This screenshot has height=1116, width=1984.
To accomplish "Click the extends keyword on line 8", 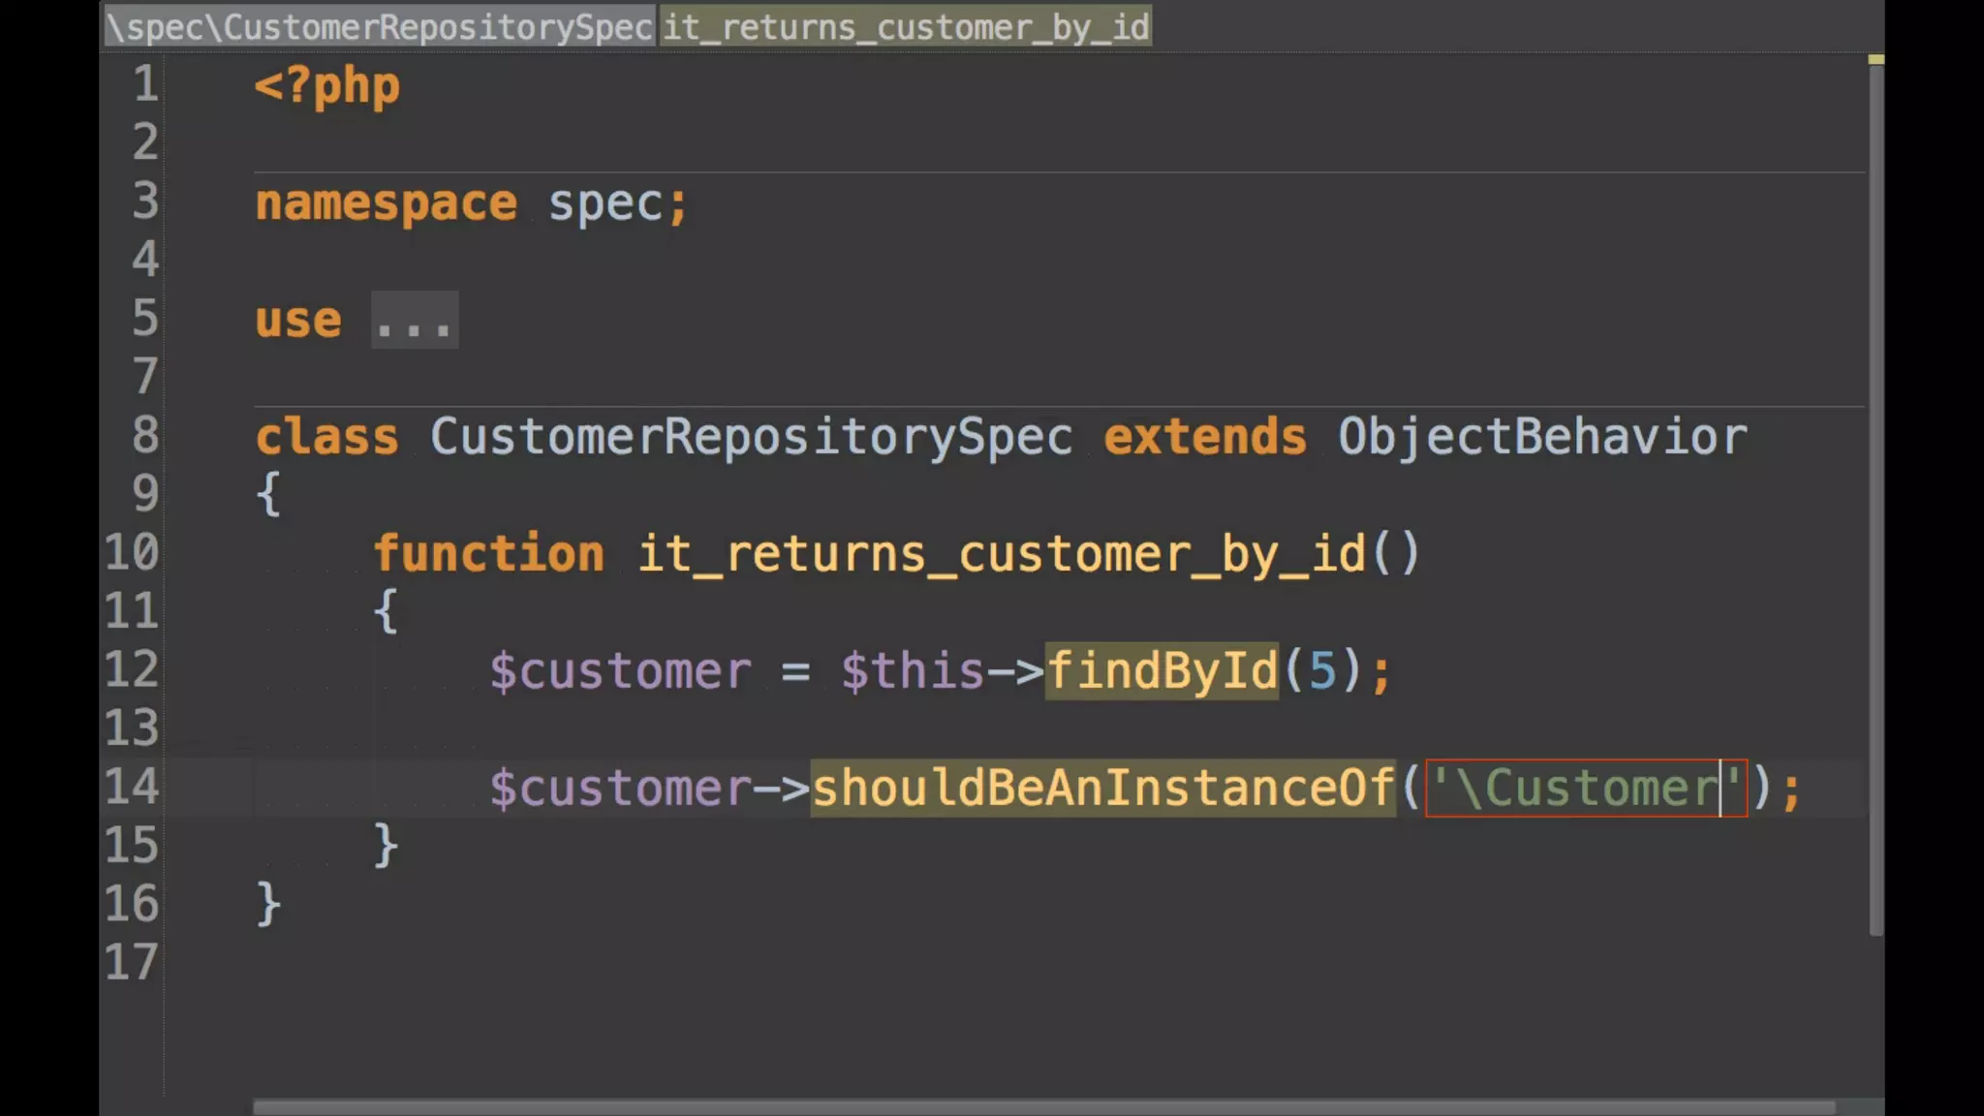I will click(1204, 437).
